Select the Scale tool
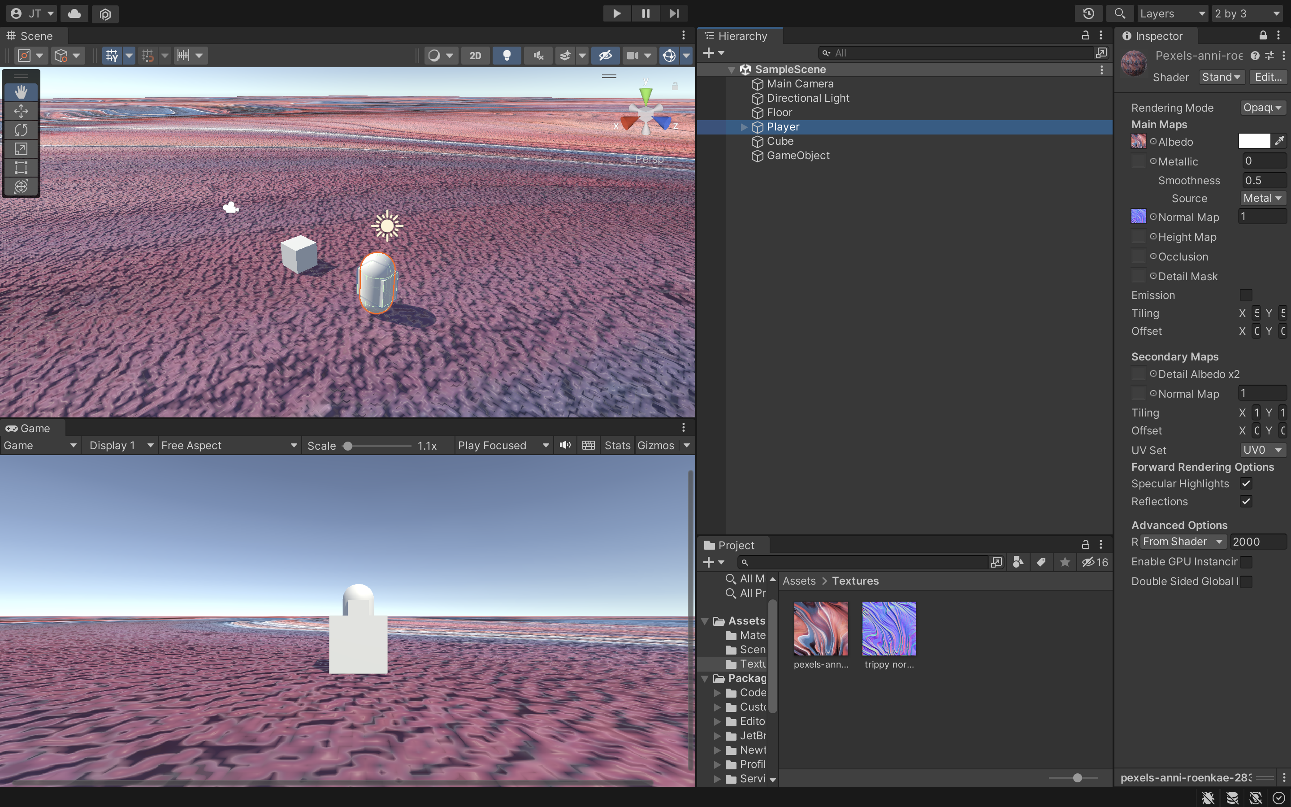The height and width of the screenshot is (807, 1291). 21,149
